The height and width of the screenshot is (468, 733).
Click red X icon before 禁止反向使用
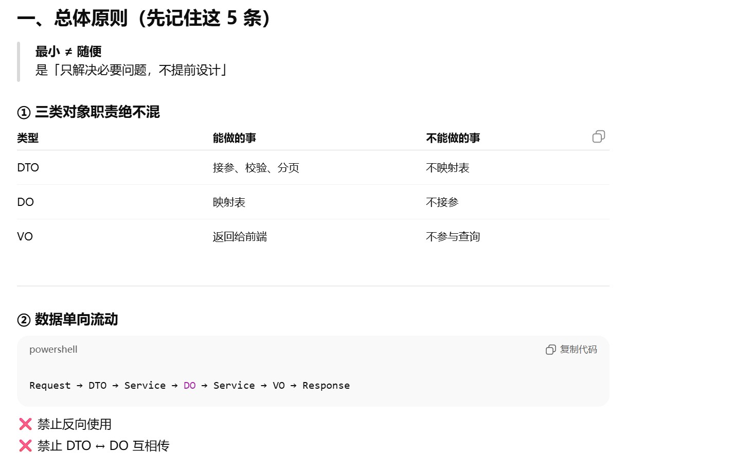coord(25,424)
